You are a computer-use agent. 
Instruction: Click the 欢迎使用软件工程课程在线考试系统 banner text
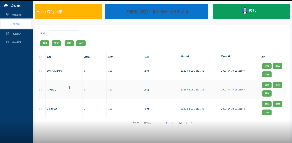coord(157,12)
